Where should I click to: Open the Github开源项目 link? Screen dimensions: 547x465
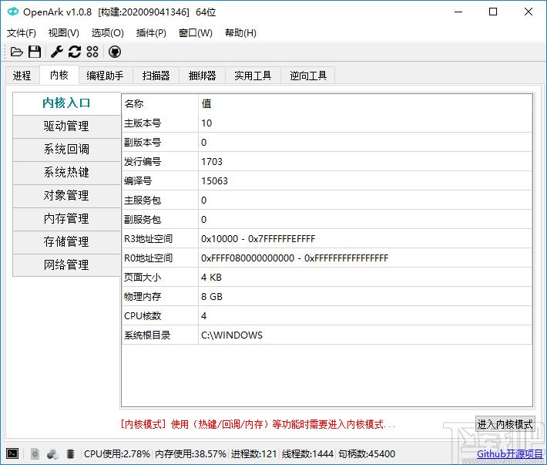click(x=508, y=454)
